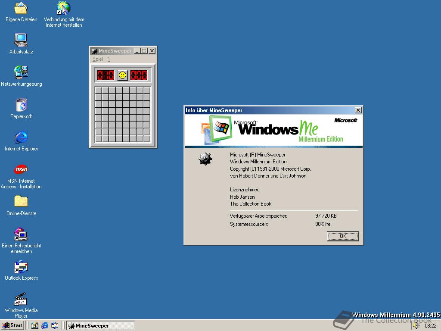Click the timer display showing 000
Image resolution: width=441 pixels, height=331 pixels.
[x=139, y=75]
